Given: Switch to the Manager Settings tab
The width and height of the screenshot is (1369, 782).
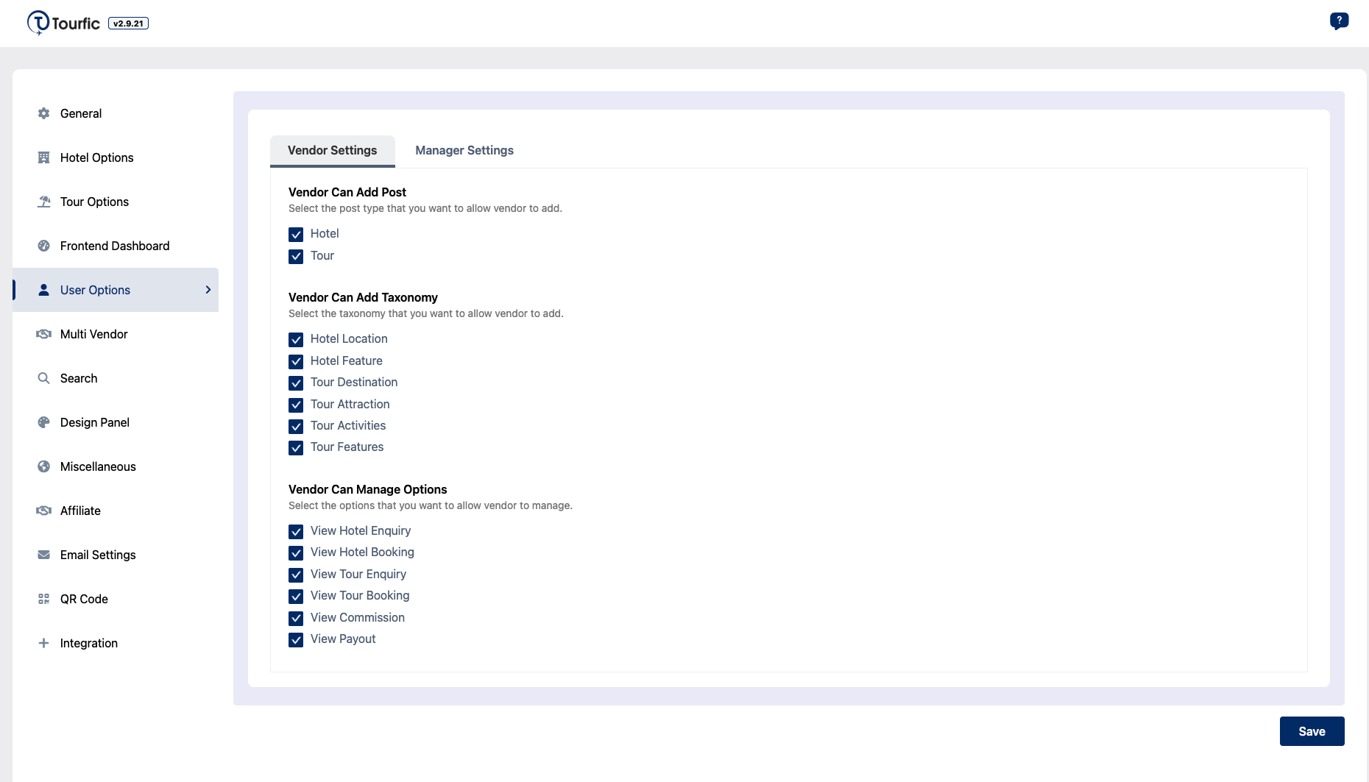Looking at the screenshot, I should point(464,150).
